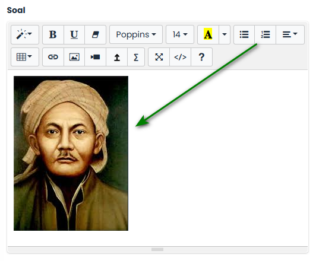316x261 pixels.
Task: Open the insert table dropdown
Action: tap(25, 57)
